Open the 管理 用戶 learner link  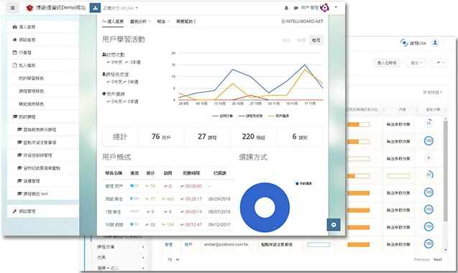[114, 186]
